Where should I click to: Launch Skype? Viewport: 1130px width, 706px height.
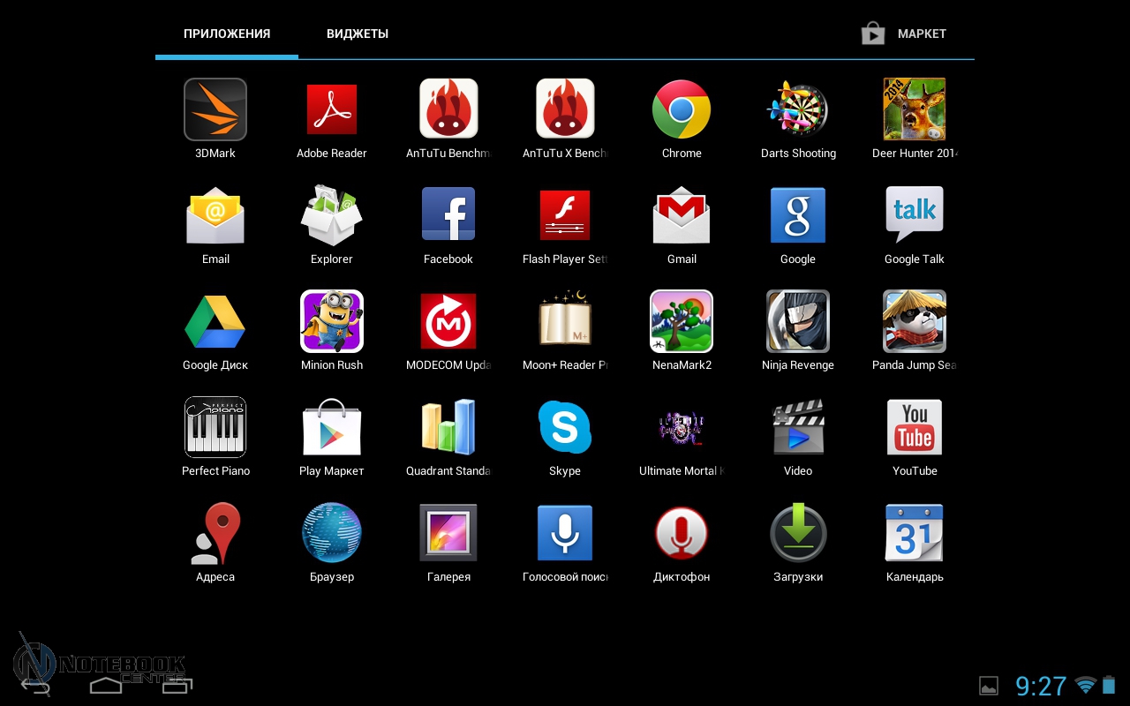pyautogui.click(x=565, y=427)
